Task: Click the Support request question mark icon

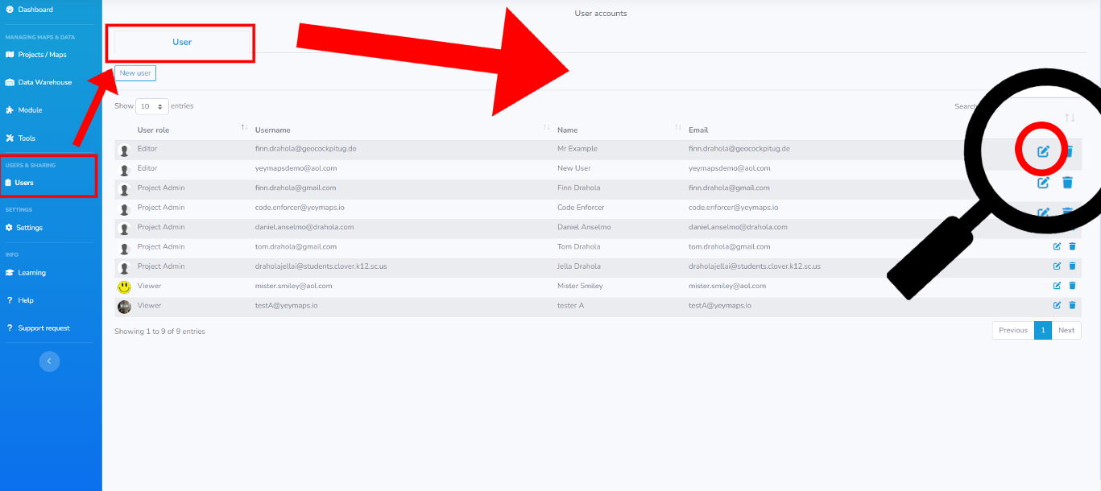Action: pyautogui.click(x=9, y=328)
